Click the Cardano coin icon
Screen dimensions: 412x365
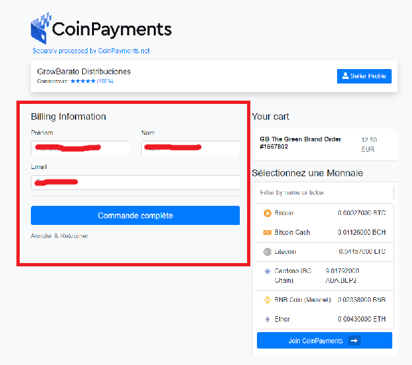point(267,272)
